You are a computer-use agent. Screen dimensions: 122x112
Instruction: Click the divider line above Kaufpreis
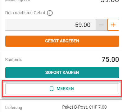coord(61,52)
